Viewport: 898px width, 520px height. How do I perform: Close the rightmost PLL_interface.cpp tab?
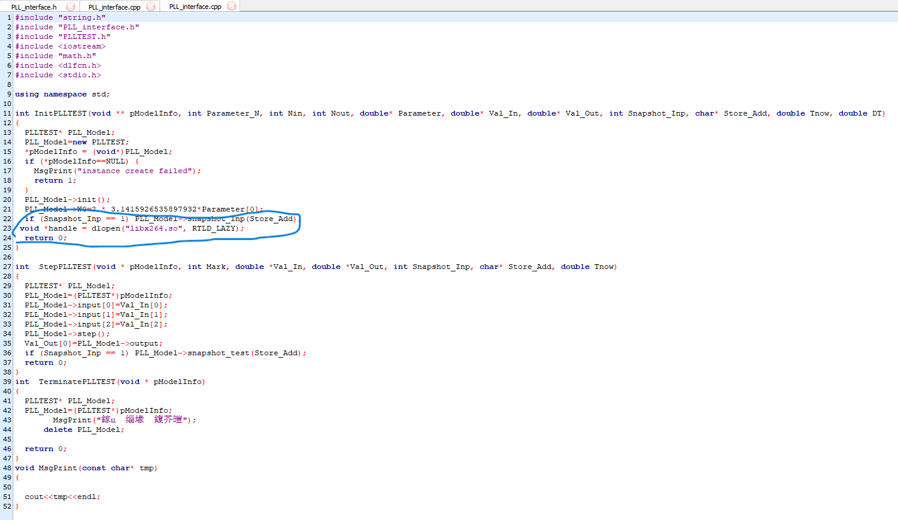(232, 7)
